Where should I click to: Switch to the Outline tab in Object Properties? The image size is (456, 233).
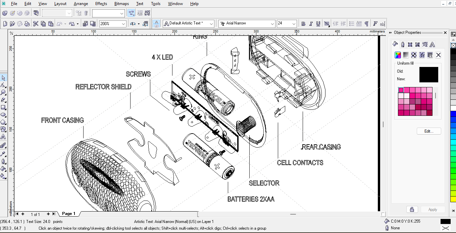(403, 44)
